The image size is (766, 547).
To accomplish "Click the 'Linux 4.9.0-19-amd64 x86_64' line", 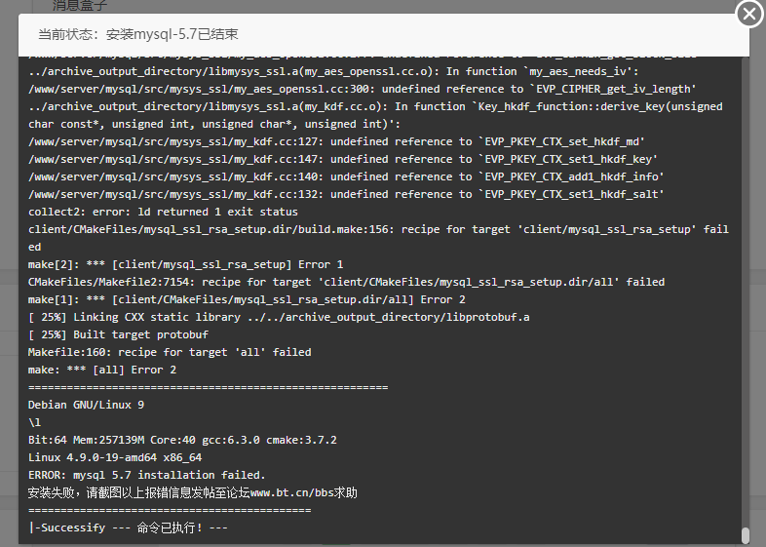I will pos(115,457).
